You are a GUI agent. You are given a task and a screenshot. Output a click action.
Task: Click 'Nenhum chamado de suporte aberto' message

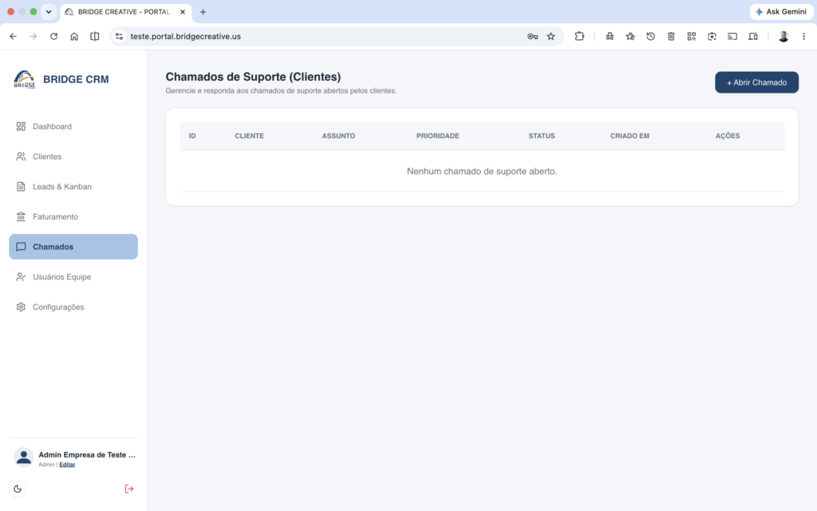(x=482, y=171)
